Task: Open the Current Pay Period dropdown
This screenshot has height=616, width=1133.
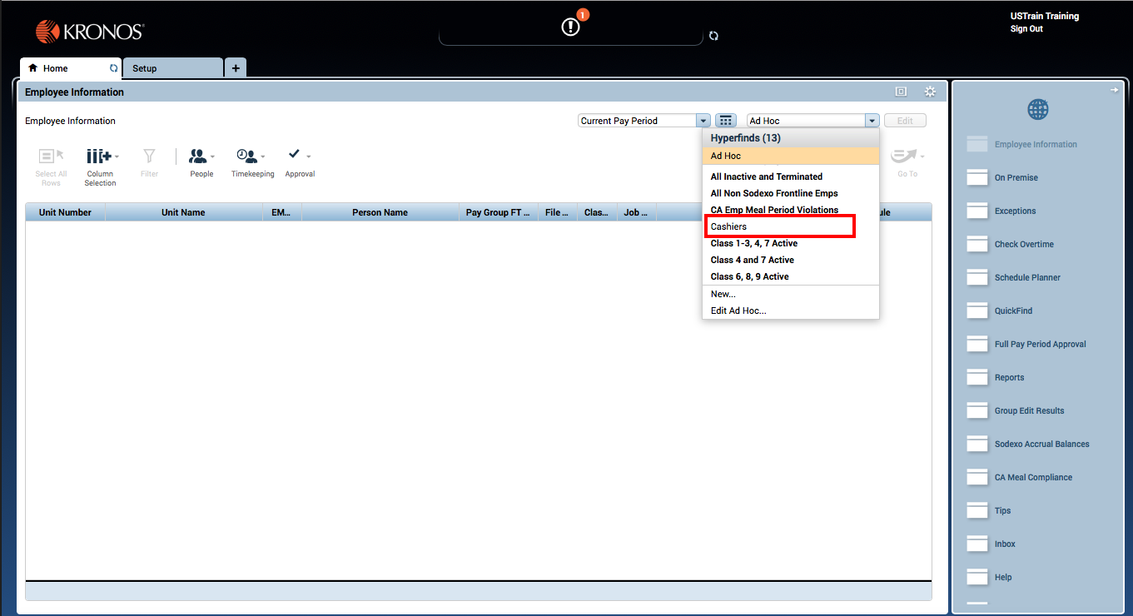Action: (702, 120)
